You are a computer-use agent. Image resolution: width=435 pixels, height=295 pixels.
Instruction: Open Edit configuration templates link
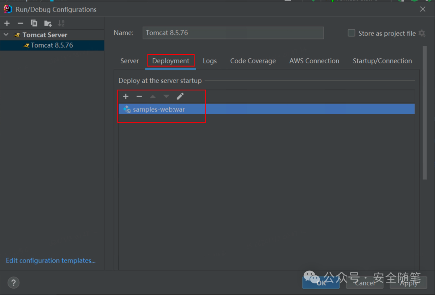pos(51,260)
